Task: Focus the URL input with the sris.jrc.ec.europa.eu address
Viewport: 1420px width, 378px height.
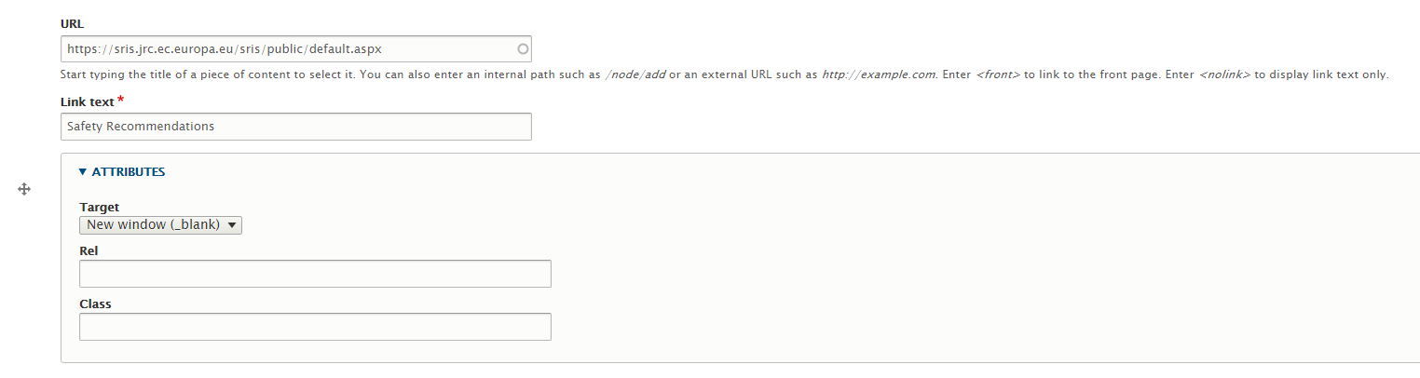Action: tap(296, 48)
